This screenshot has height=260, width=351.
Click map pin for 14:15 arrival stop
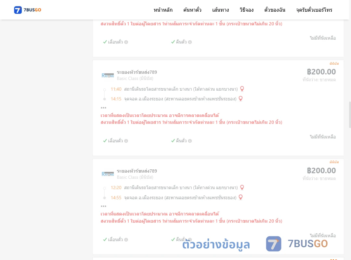point(240,99)
